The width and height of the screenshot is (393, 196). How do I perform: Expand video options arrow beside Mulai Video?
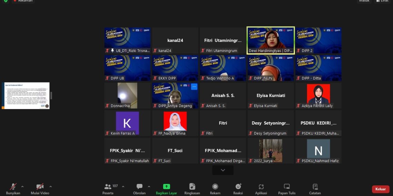51,187
